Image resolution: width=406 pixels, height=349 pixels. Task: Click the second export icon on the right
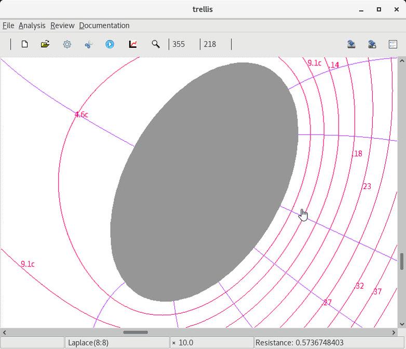[372, 44]
